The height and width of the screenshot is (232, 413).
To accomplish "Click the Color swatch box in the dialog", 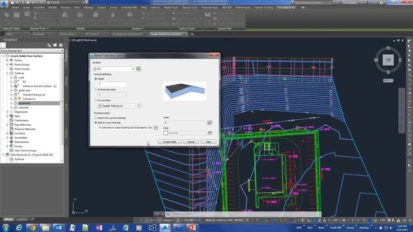I will [165, 133].
